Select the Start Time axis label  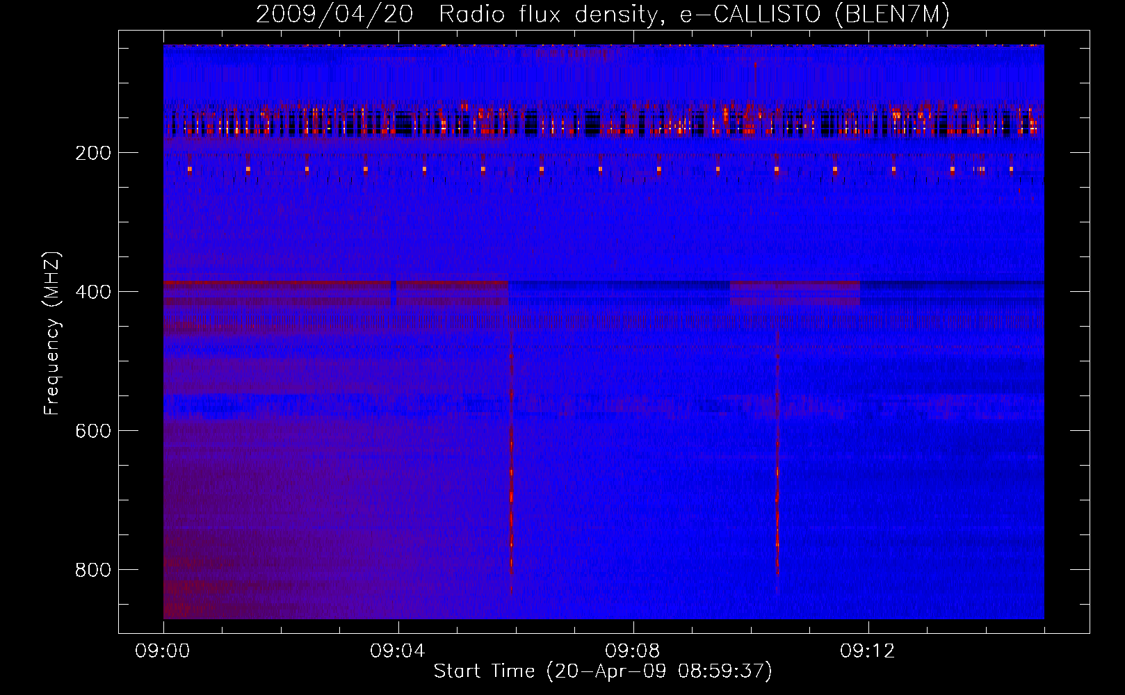point(603,671)
